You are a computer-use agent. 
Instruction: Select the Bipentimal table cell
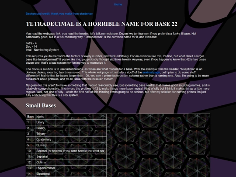71,174
